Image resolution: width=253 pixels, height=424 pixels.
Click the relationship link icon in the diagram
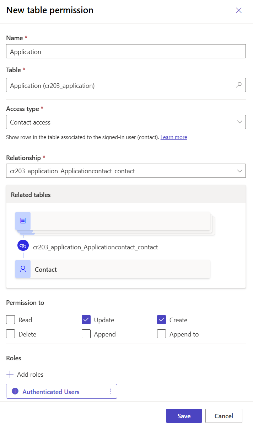point(23,245)
